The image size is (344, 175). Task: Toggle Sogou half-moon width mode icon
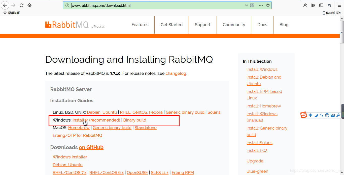[x=316, y=115]
